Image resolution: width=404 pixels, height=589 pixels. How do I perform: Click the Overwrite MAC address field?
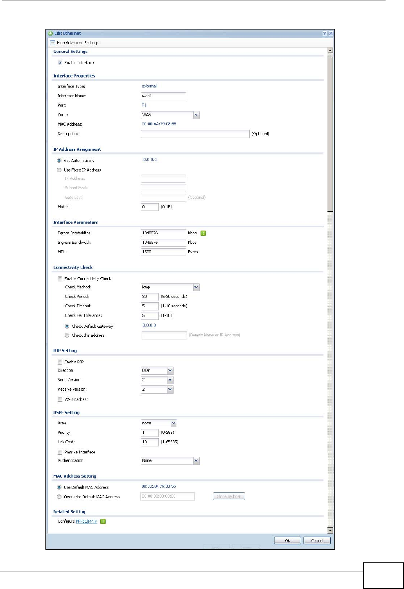167,496
